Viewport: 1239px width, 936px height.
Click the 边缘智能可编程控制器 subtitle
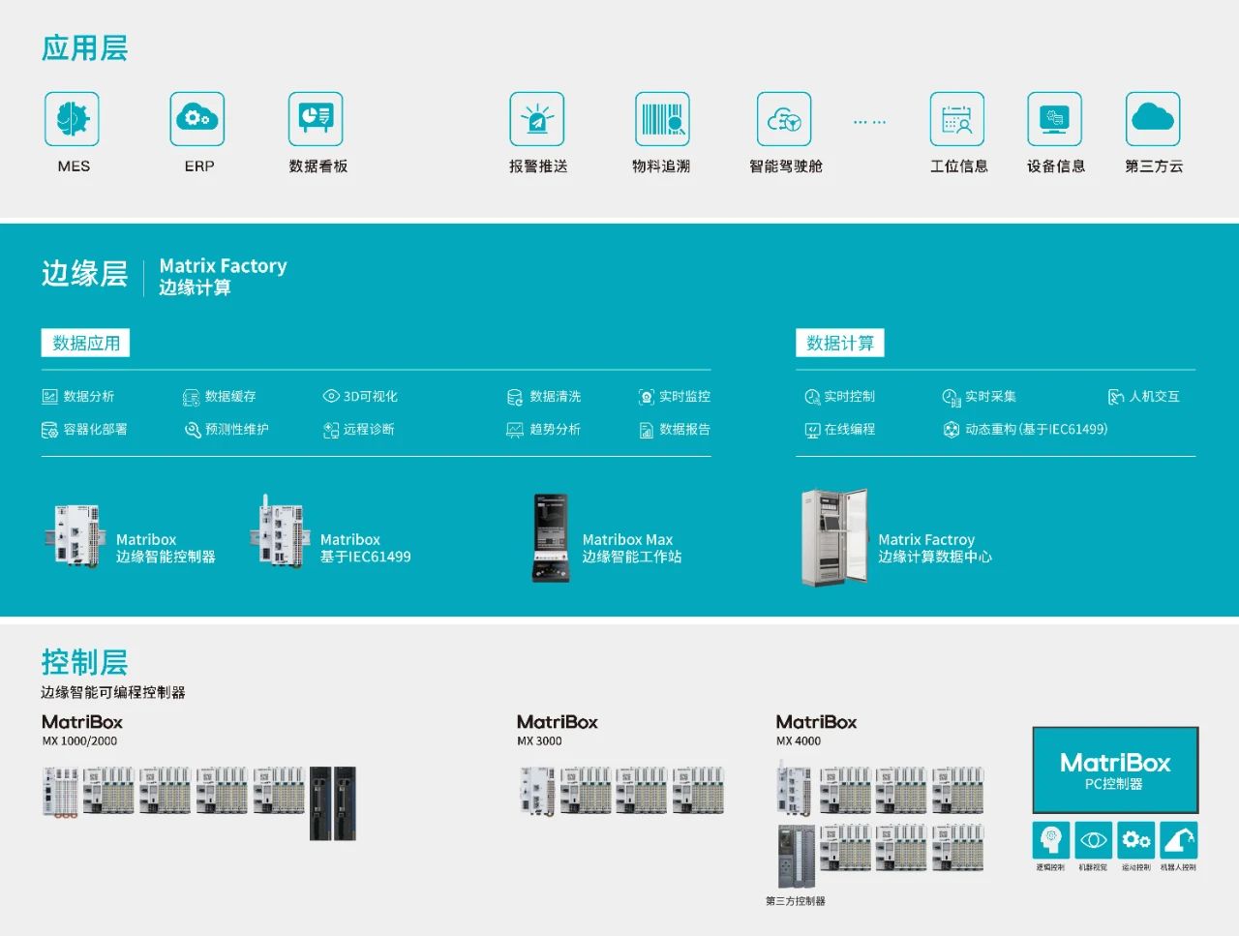point(113,692)
